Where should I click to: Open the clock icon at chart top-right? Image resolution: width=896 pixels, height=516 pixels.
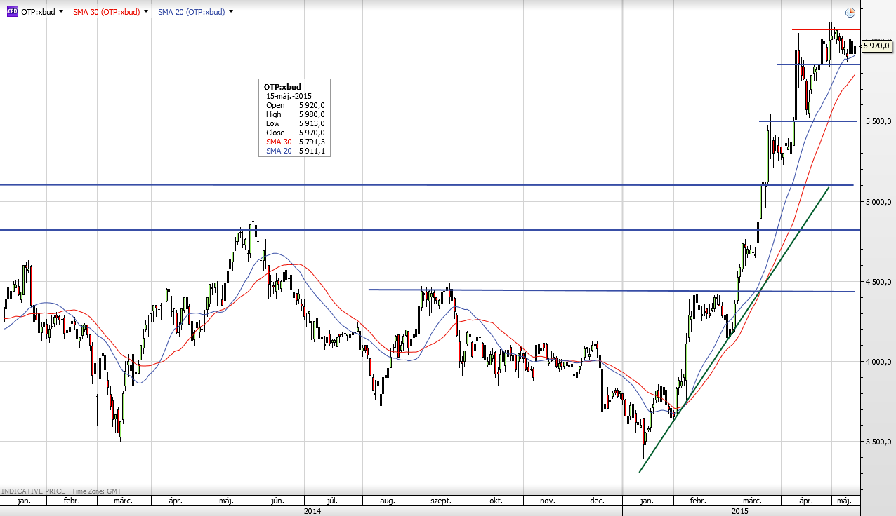tap(850, 12)
